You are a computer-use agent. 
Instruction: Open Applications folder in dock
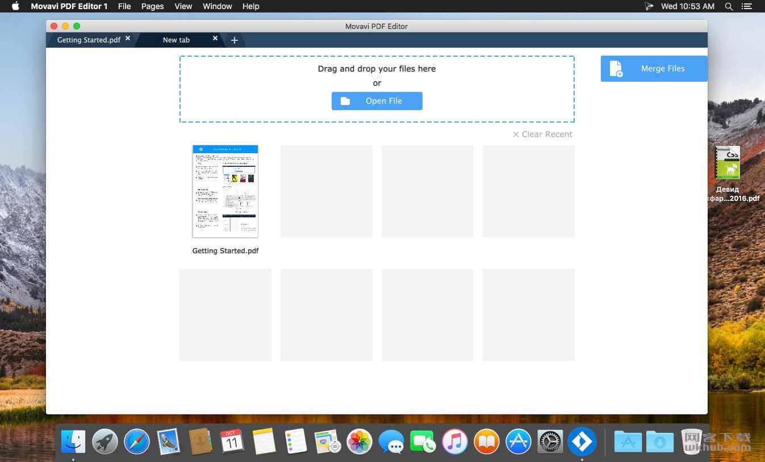(x=628, y=441)
